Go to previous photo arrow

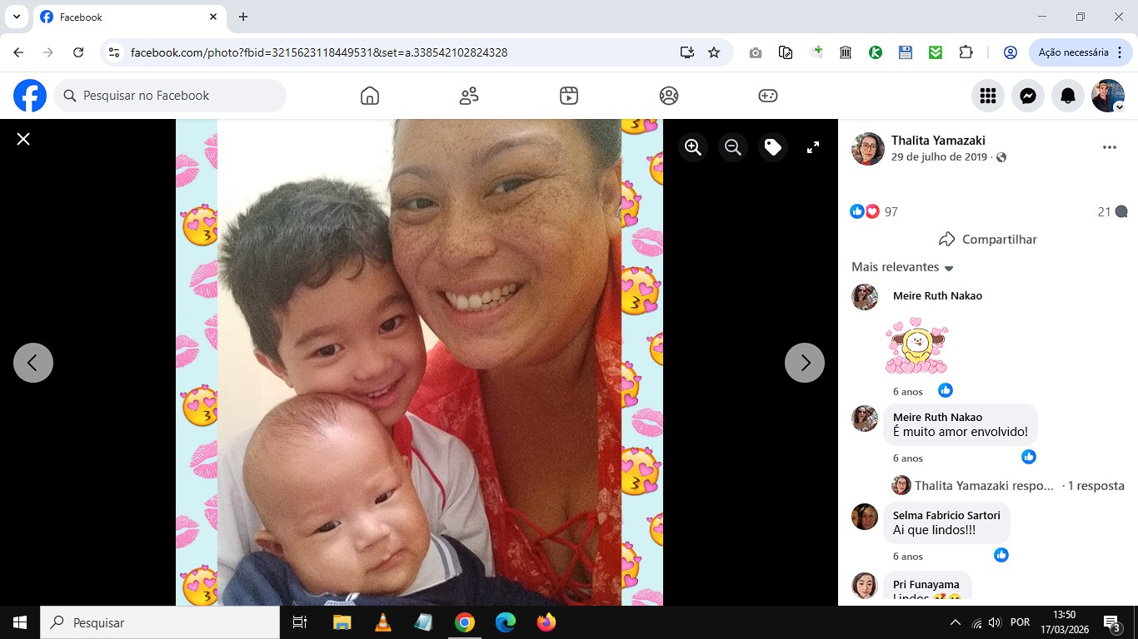(x=33, y=363)
